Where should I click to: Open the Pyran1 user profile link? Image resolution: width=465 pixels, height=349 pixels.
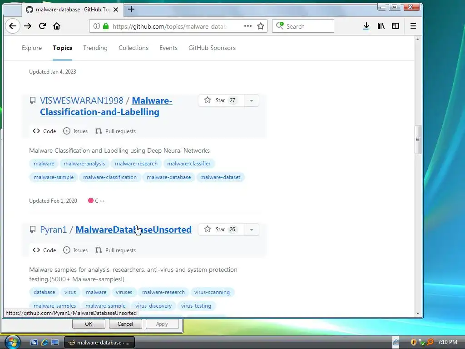click(x=54, y=229)
